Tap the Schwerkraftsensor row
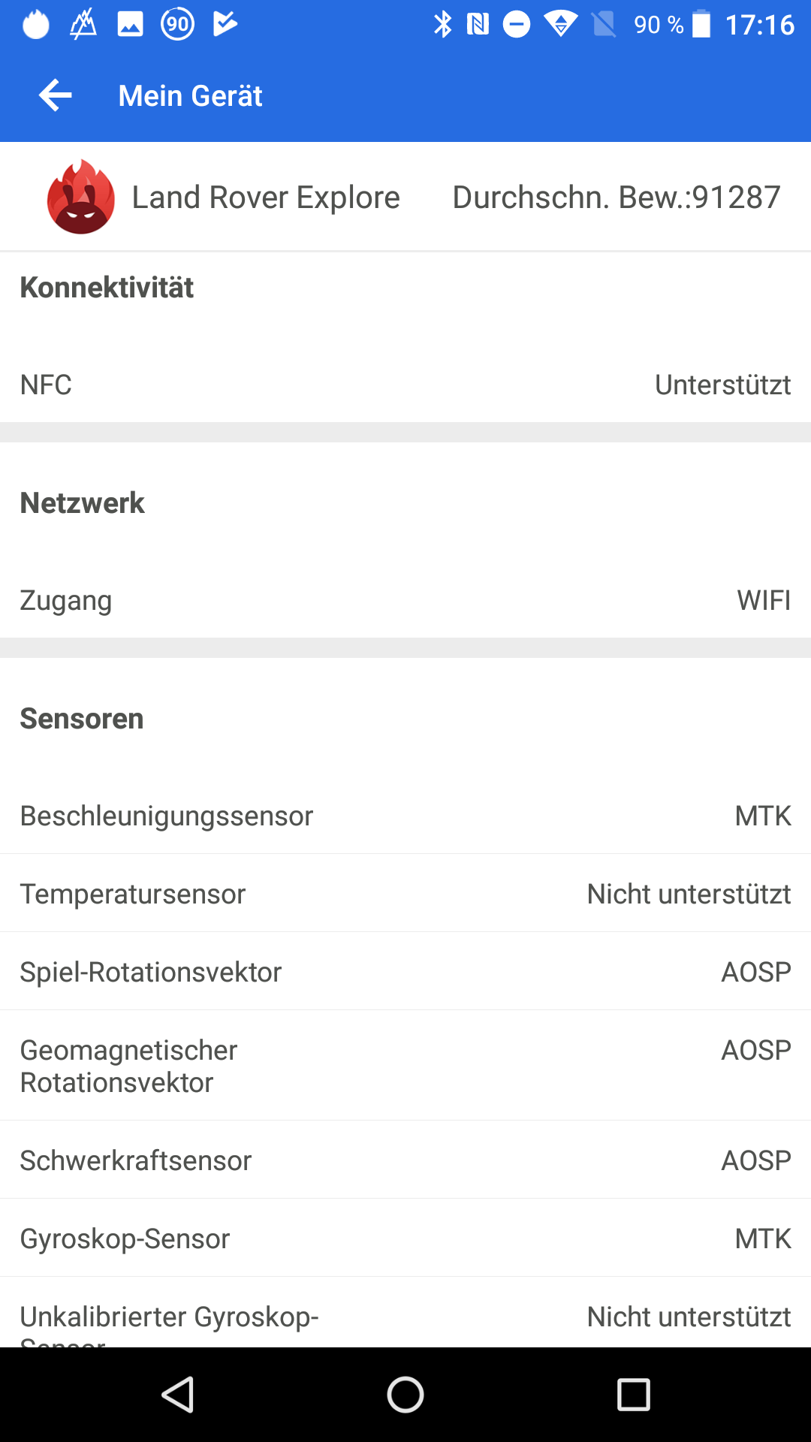This screenshot has width=811, height=1442. click(405, 1160)
